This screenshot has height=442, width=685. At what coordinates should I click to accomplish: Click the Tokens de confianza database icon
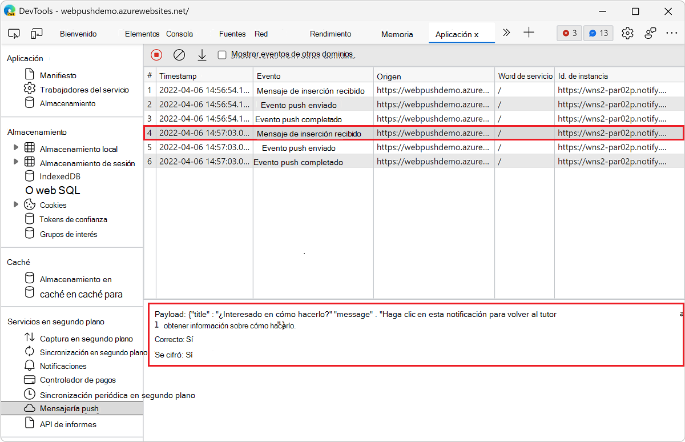click(x=29, y=219)
